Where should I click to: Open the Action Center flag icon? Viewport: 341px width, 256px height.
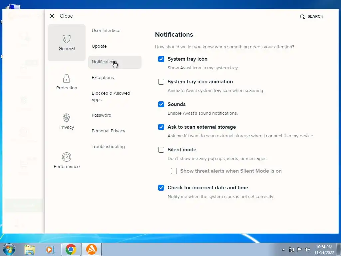coord(299,249)
